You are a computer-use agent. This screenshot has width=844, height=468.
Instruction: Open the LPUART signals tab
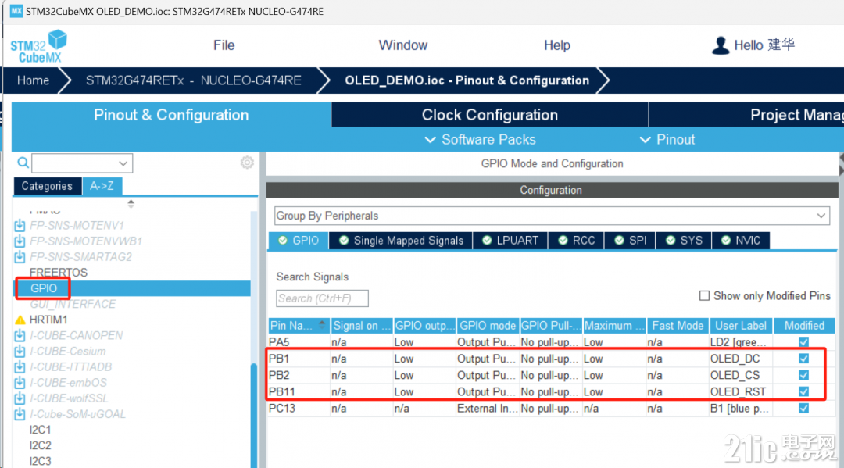(510, 241)
